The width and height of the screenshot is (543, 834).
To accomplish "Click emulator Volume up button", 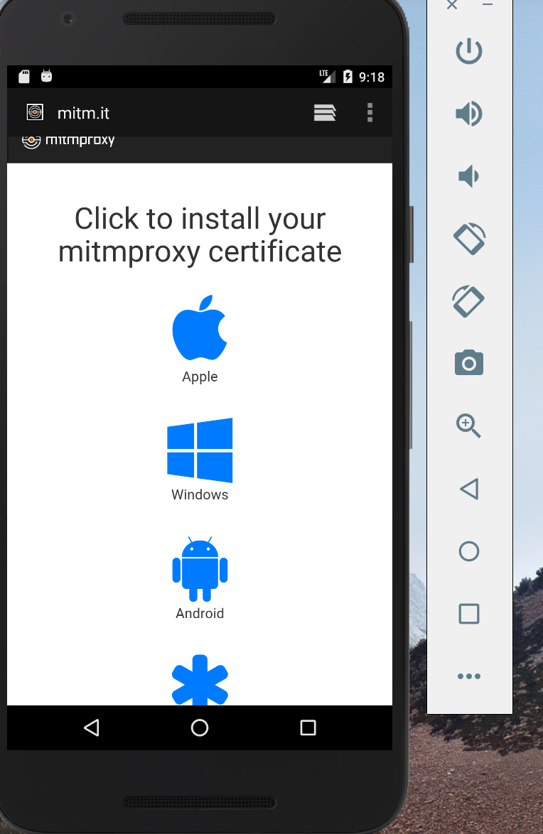I will coord(469,113).
